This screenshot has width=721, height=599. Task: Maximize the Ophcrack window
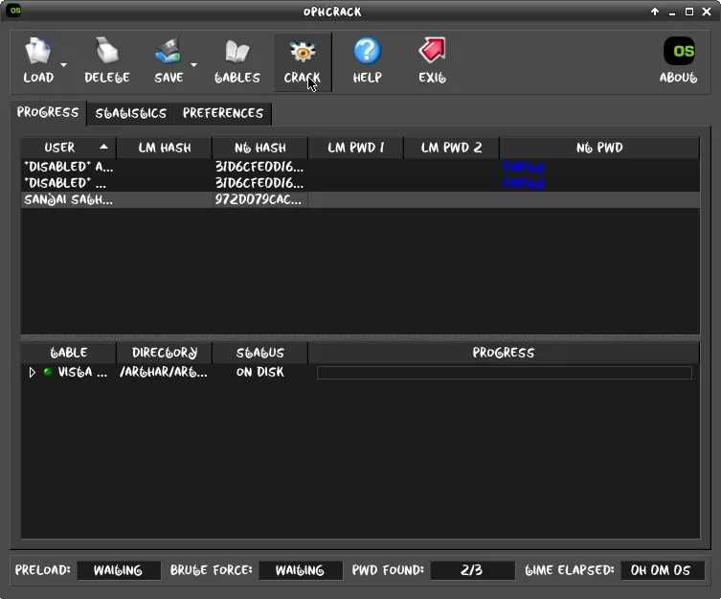pyautogui.click(x=689, y=12)
